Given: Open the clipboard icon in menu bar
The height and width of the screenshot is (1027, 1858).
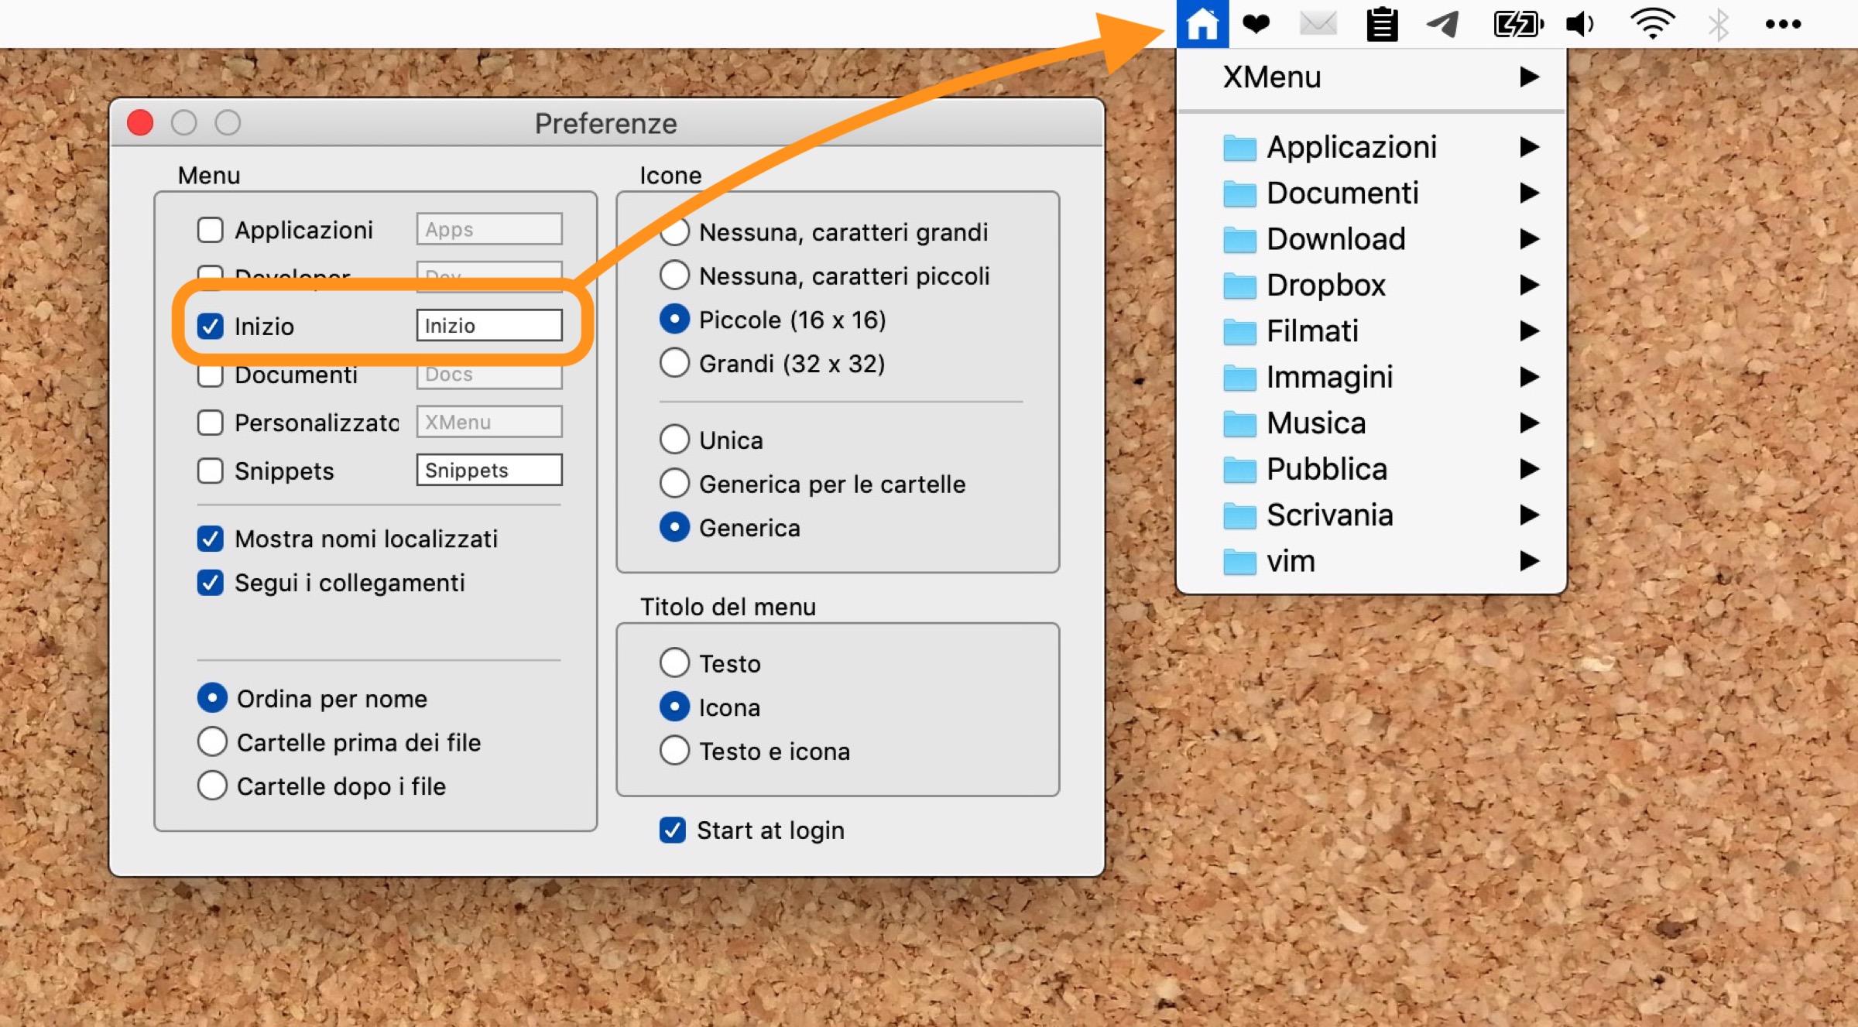Looking at the screenshot, I should click(x=1381, y=24).
